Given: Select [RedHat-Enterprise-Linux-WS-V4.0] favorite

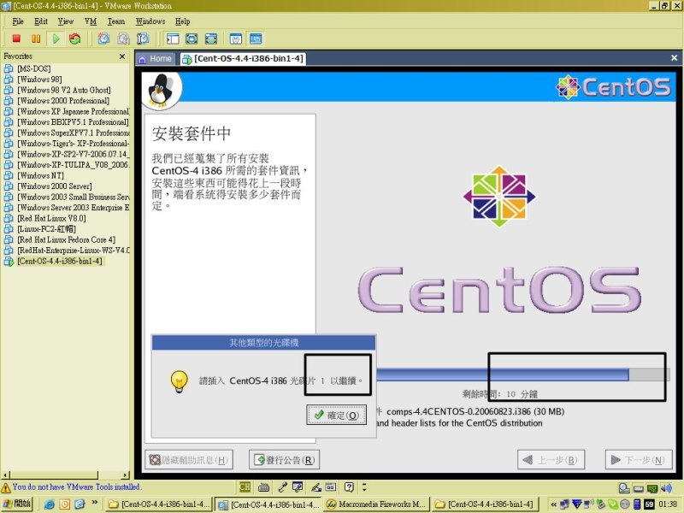Looking at the screenshot, I should click(x=74, y=251).
